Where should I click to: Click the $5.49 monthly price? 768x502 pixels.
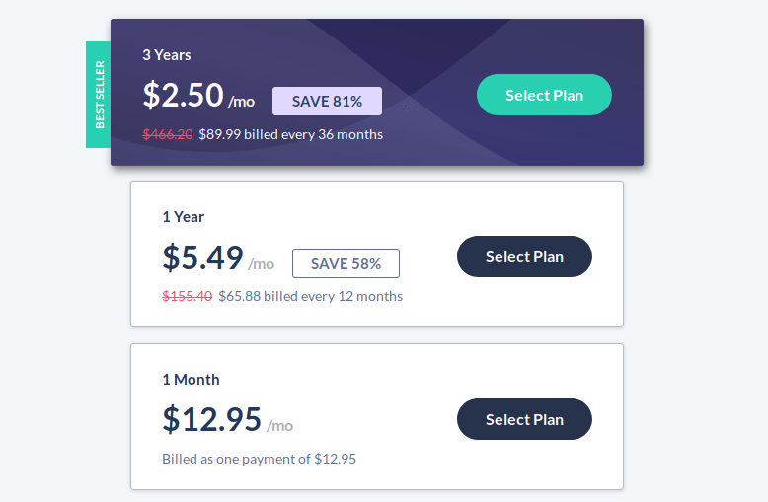tap(202, 257)
